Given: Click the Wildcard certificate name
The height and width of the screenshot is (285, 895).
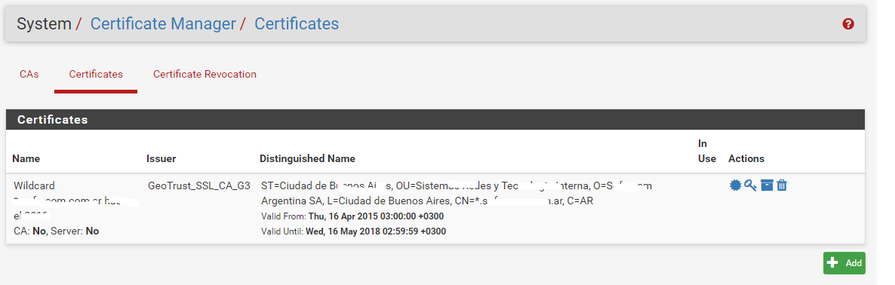Looking at the screenshot, I should pos(35,185).
